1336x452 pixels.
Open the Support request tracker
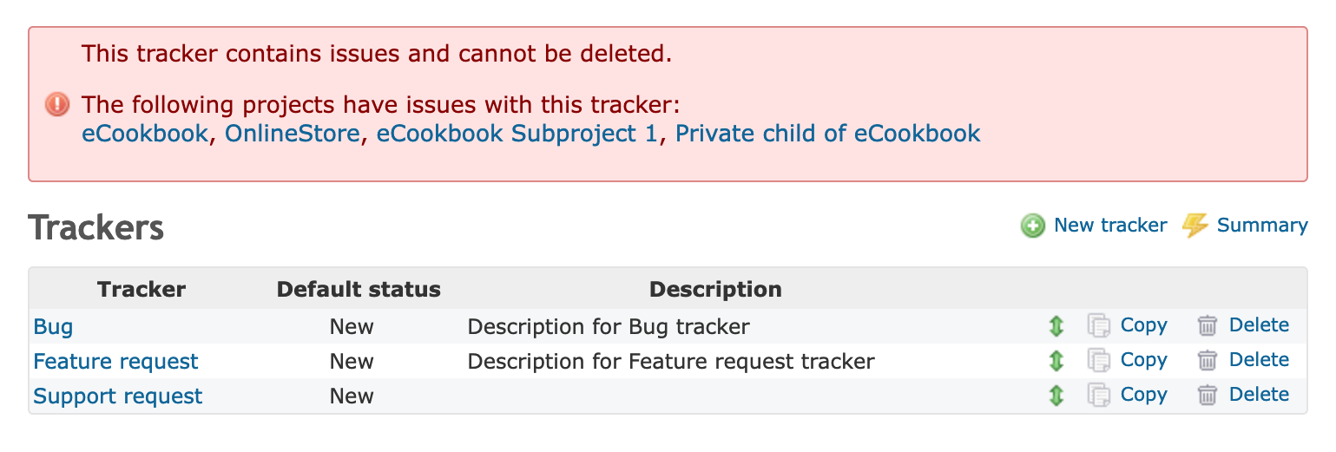(117, 396)
